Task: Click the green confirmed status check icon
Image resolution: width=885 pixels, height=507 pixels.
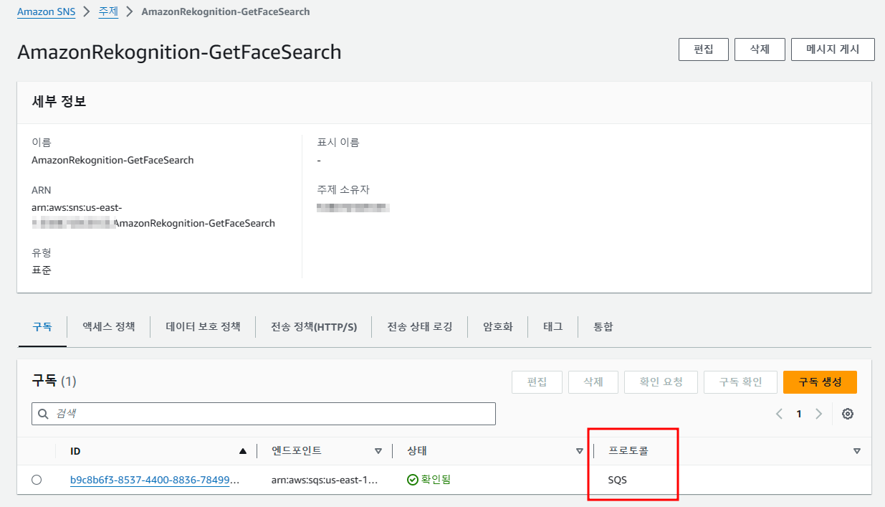Action: coord(412,480)
